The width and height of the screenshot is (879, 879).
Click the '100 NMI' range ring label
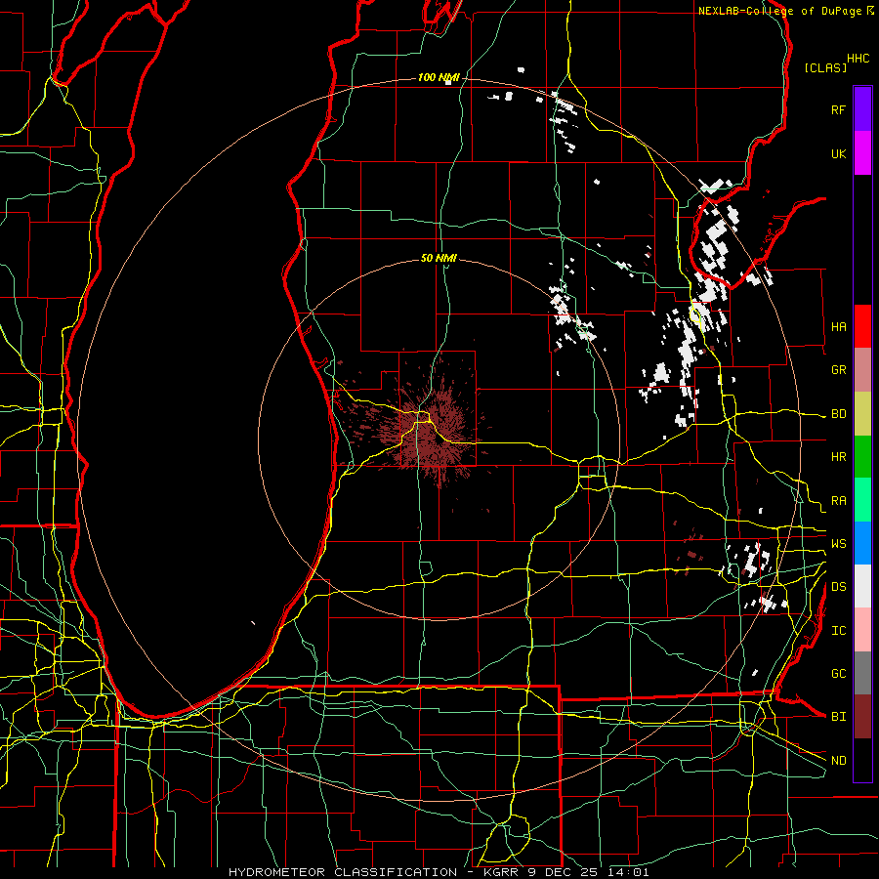439,77
